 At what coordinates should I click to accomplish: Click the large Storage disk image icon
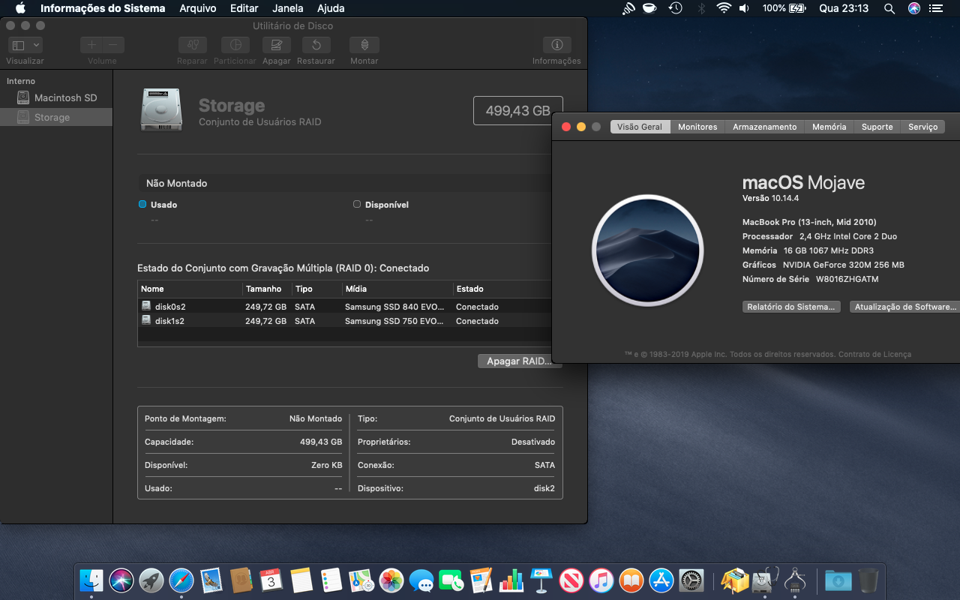pyautogui.click(x=161, y=111)
